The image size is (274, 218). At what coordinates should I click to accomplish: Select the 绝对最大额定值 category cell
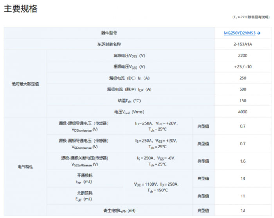point(25,84)
